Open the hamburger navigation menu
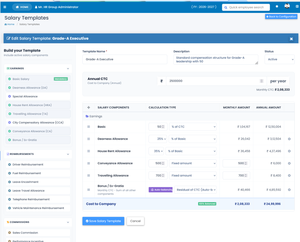This screenshot has height=242, width=300. pos(5,7)
